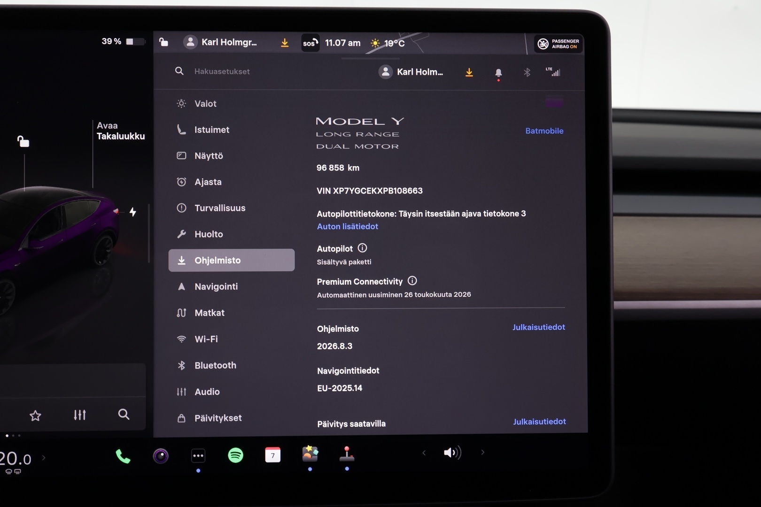This screenshot has height=507, width=761.
Task: Tap the download icon in the top status bar
Action: (x=285, y=43)
